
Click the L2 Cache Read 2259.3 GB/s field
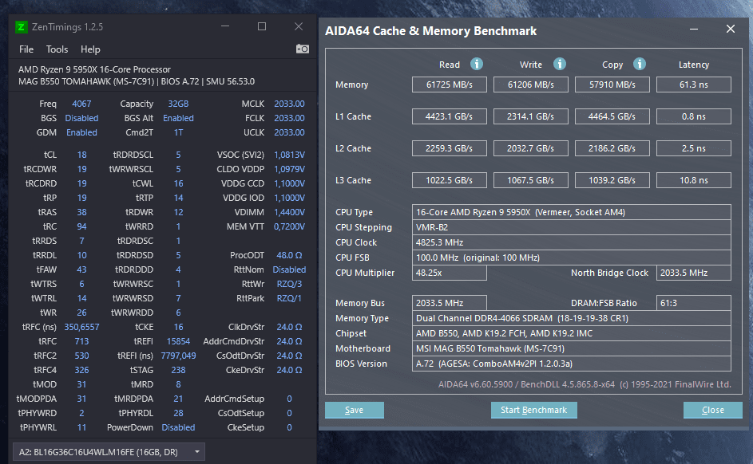[x=449, y=148]
